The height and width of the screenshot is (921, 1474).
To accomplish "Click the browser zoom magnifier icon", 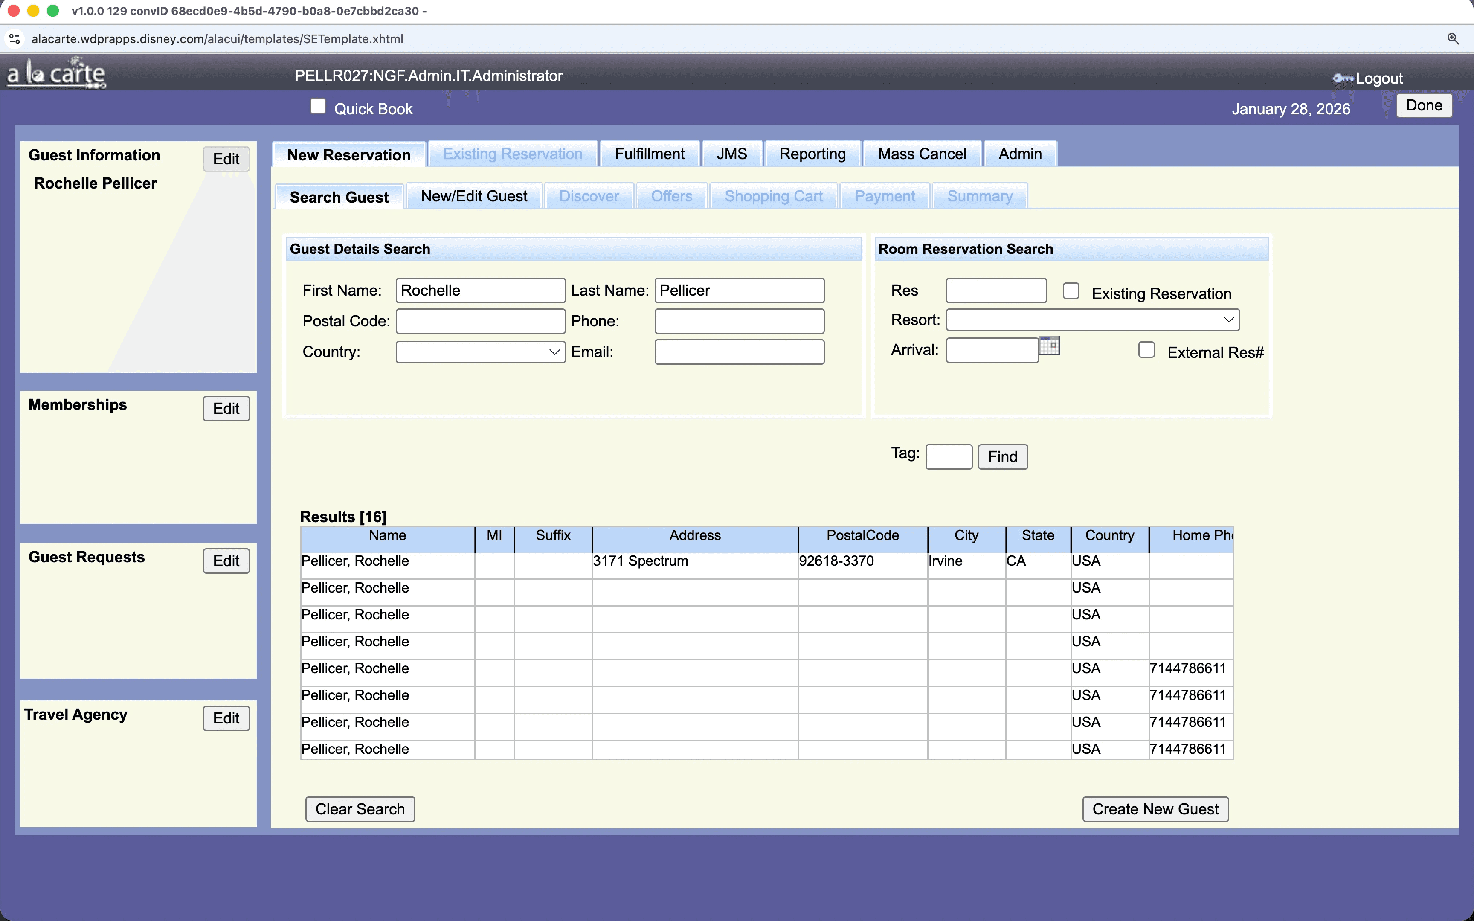I will pyautogui.click(x=1453, y=39).
